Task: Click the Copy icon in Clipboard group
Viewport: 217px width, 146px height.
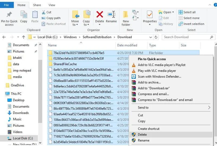Action: [24, 14]
